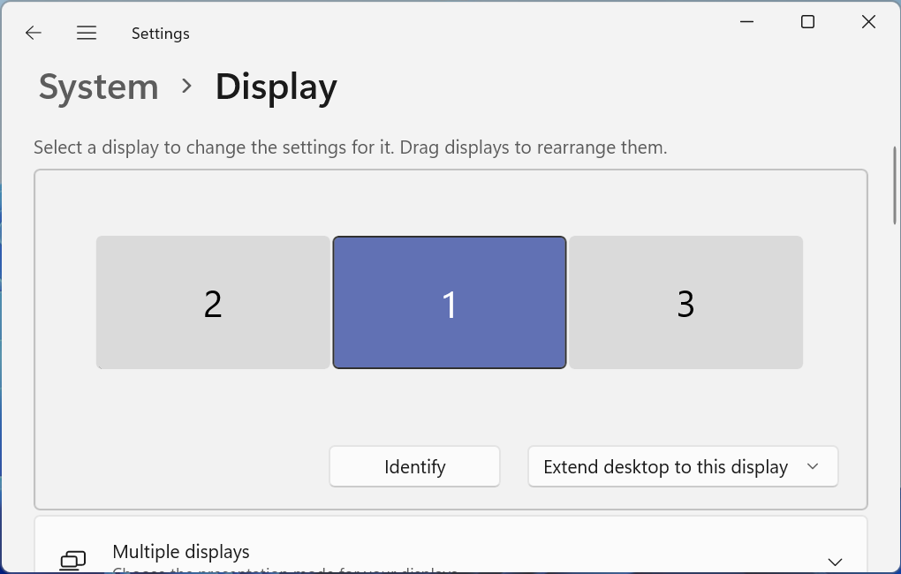901x574 pixels.
Task: Click the vertical scrollbar thumb
Action: [x=895, y=185]
